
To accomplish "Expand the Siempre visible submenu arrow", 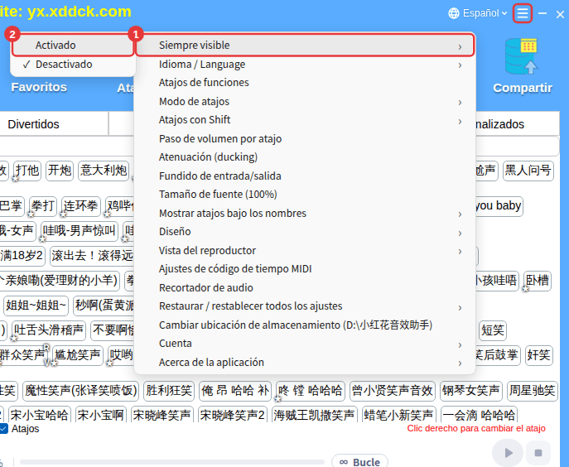I will (x=460, y=47).
